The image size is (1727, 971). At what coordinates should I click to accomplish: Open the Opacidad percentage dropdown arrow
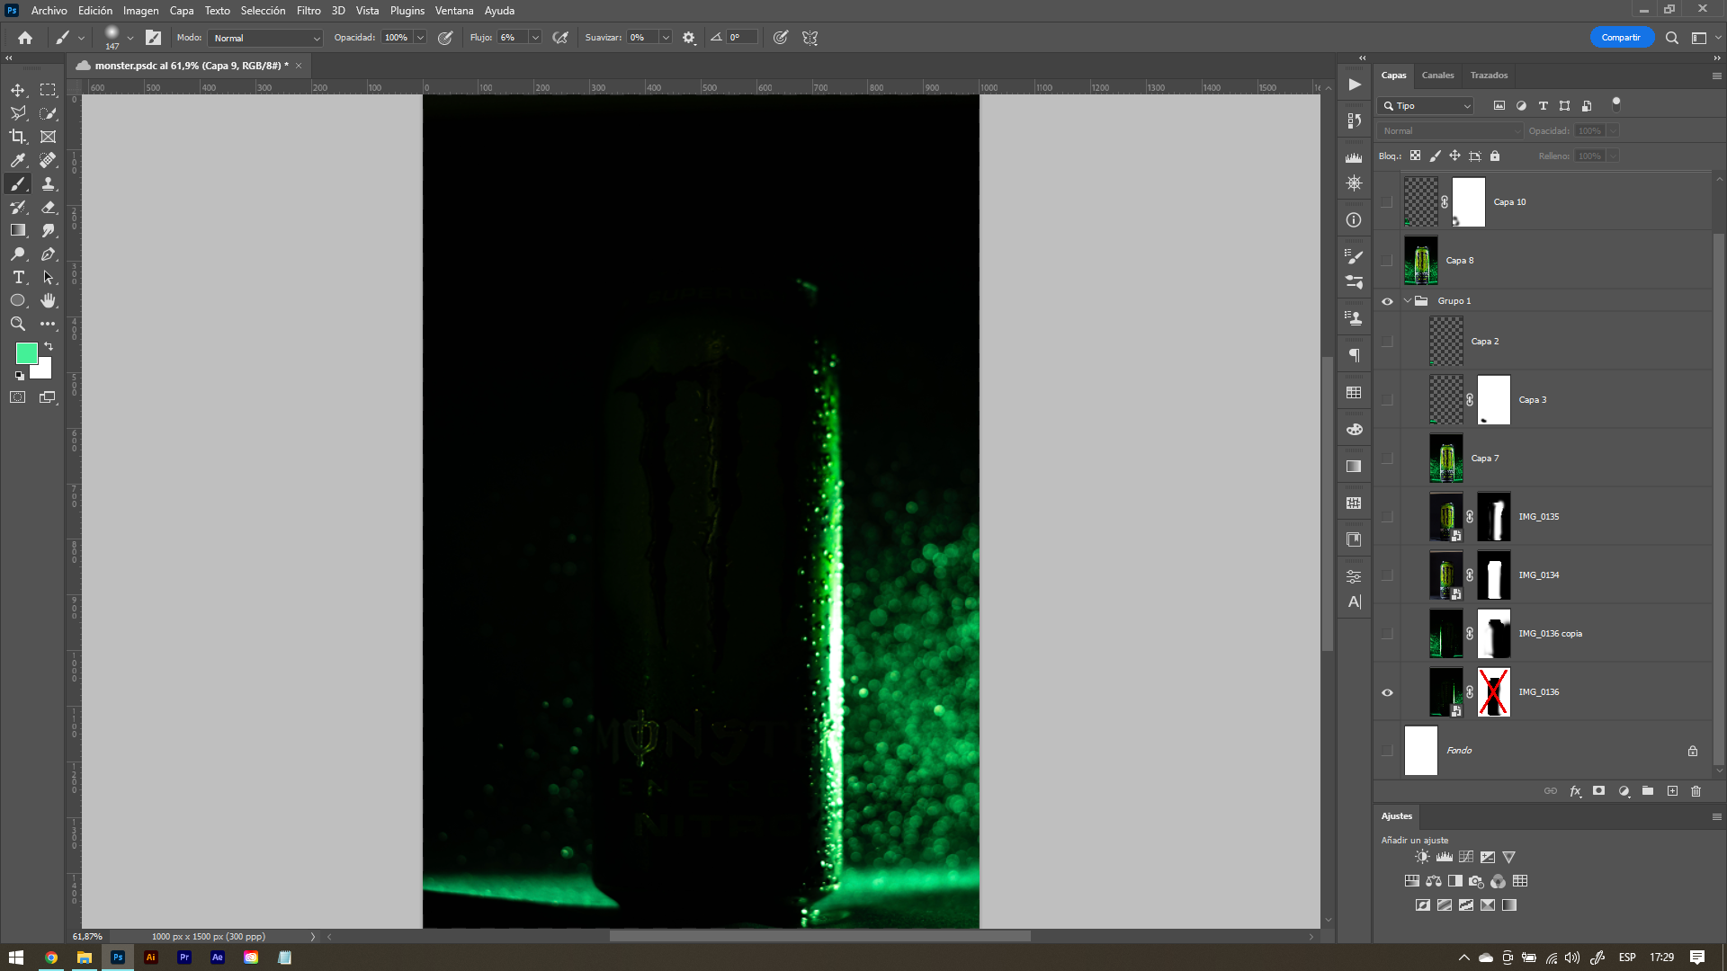tap(420, 38)
